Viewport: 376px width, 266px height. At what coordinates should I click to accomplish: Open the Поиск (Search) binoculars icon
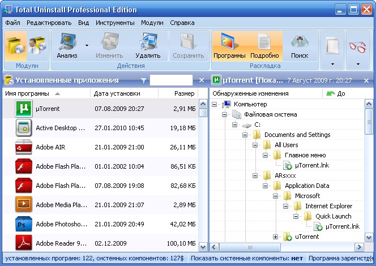[300, 45]
